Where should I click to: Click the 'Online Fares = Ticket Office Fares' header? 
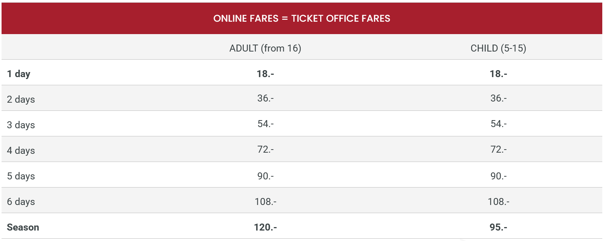click(302, 19)
